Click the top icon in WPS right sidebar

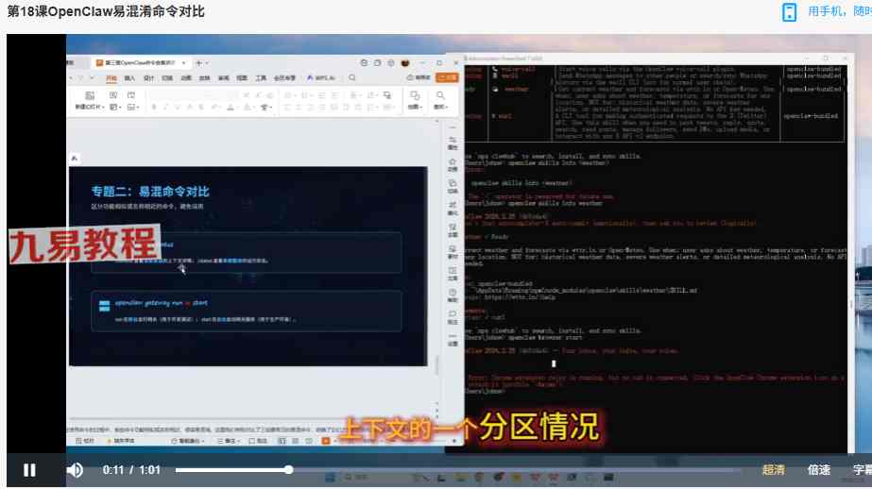pos(453,138)
